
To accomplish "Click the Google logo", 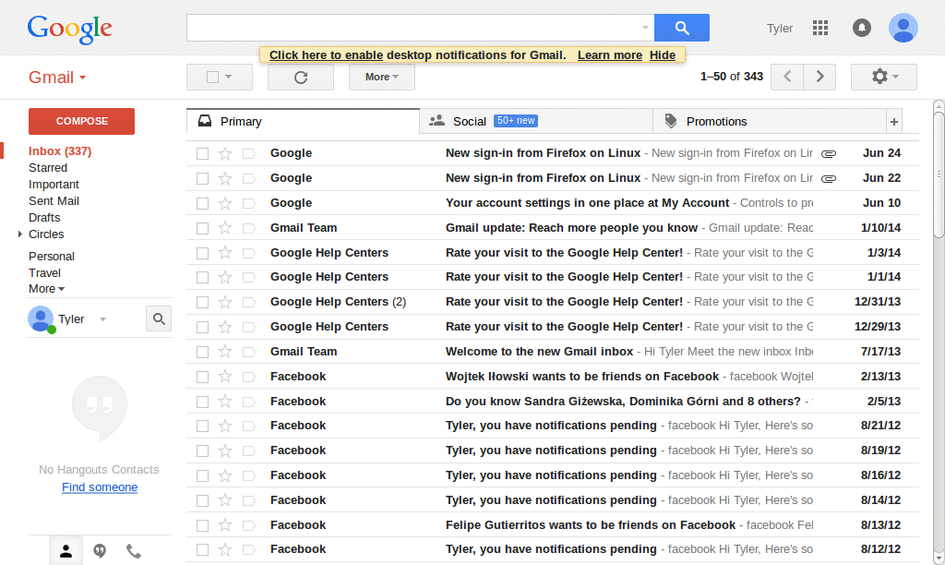I will click(x=69, y=29).
